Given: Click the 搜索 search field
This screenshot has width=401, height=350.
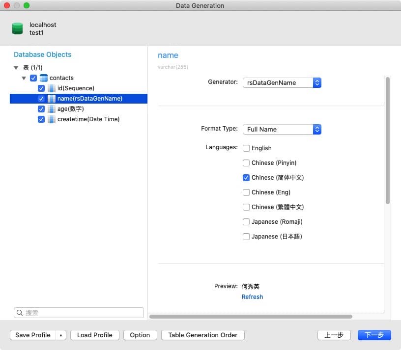Looking at the screenshot, I should pyautogui.click(x=79, y=313).
